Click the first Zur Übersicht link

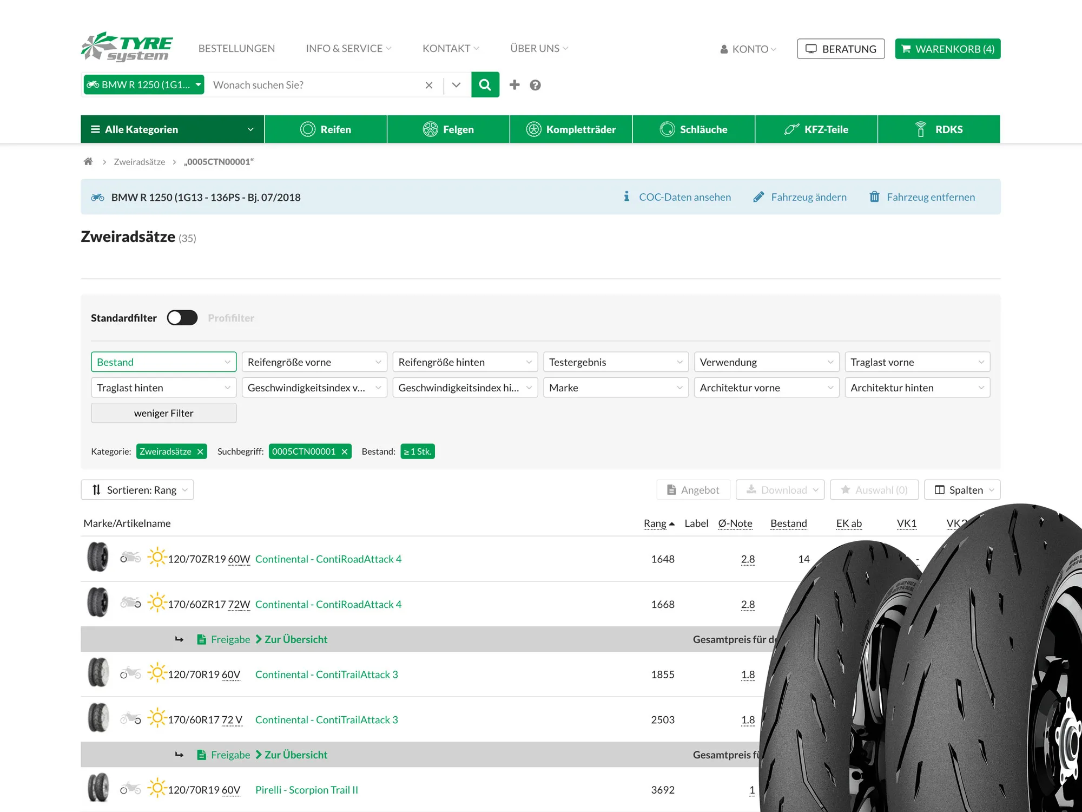292,639
